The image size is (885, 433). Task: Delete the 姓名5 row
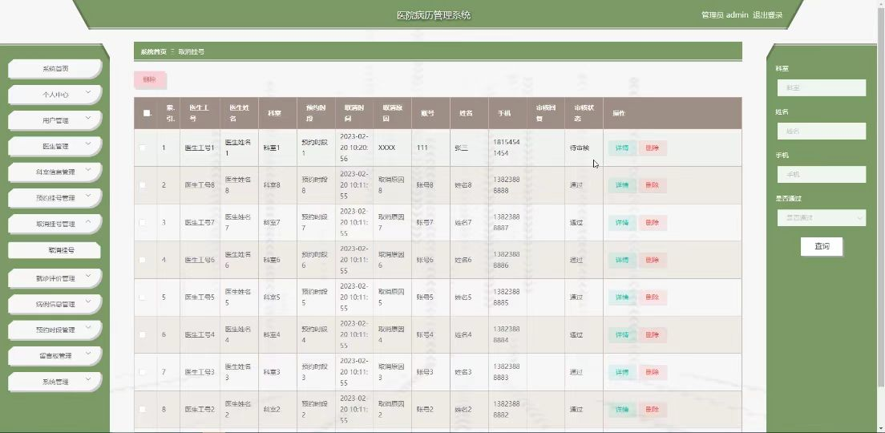pyautogui.click(x=653, y=297)
